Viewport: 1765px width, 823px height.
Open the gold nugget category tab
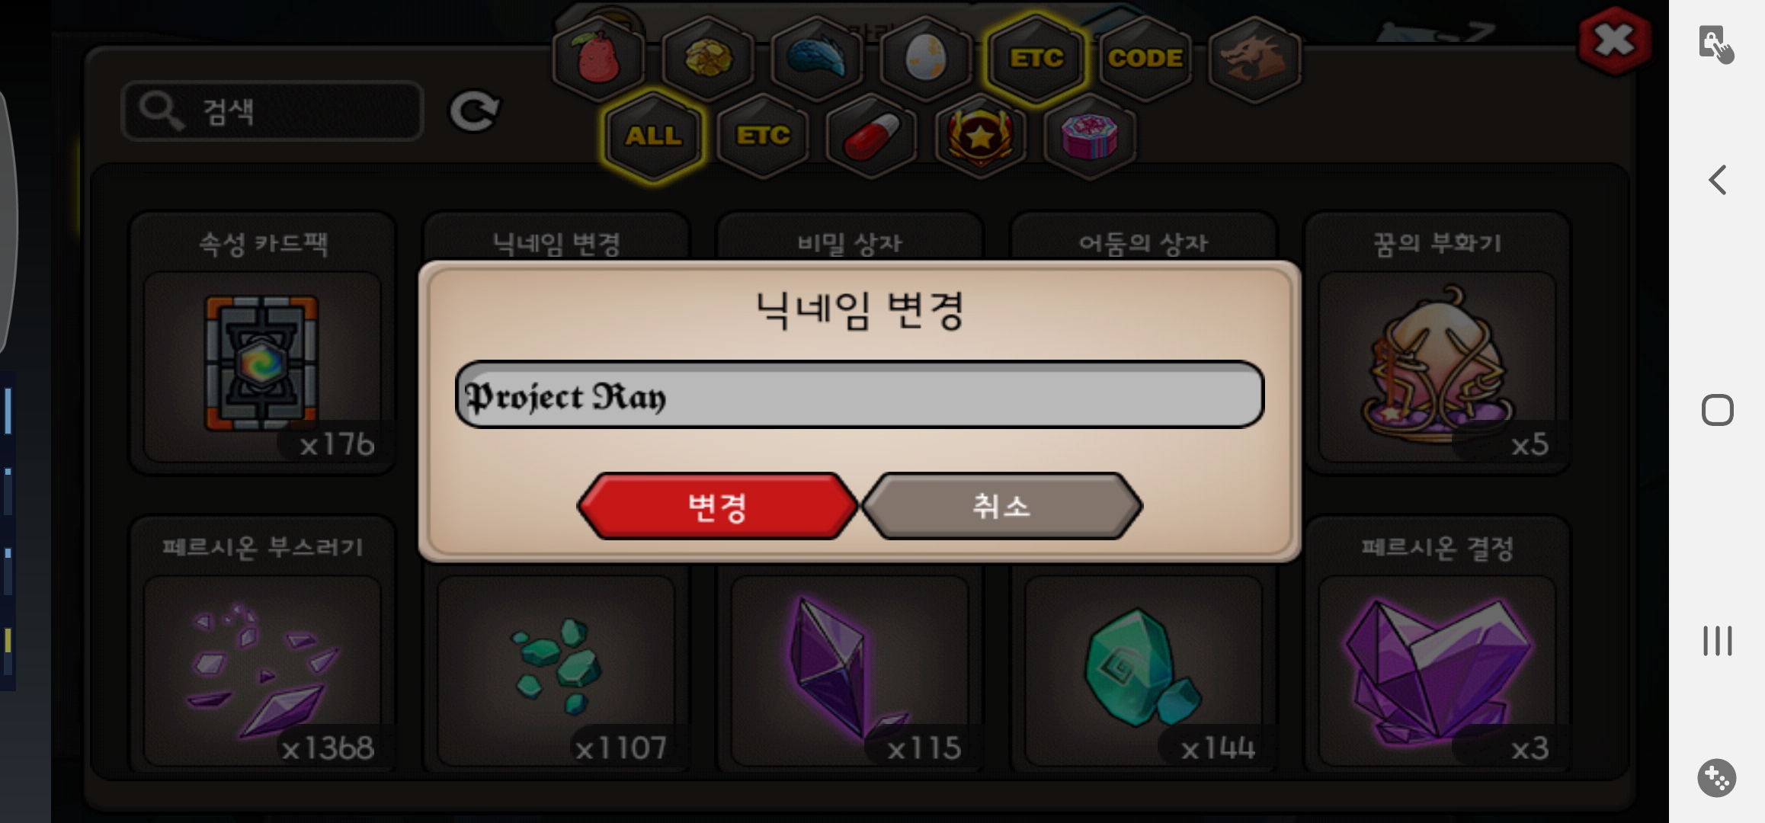click(x=708, y=58)
